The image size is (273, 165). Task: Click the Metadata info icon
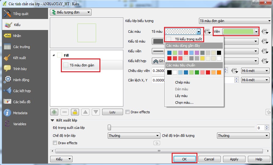(7, 113)
